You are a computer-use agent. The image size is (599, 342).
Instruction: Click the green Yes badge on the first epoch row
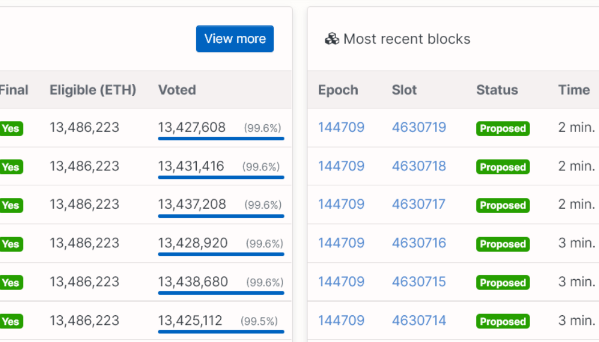click(x=11, y=128)
